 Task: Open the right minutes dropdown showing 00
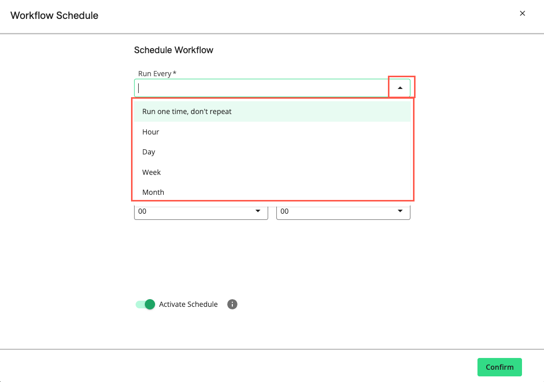pos(343,211)
